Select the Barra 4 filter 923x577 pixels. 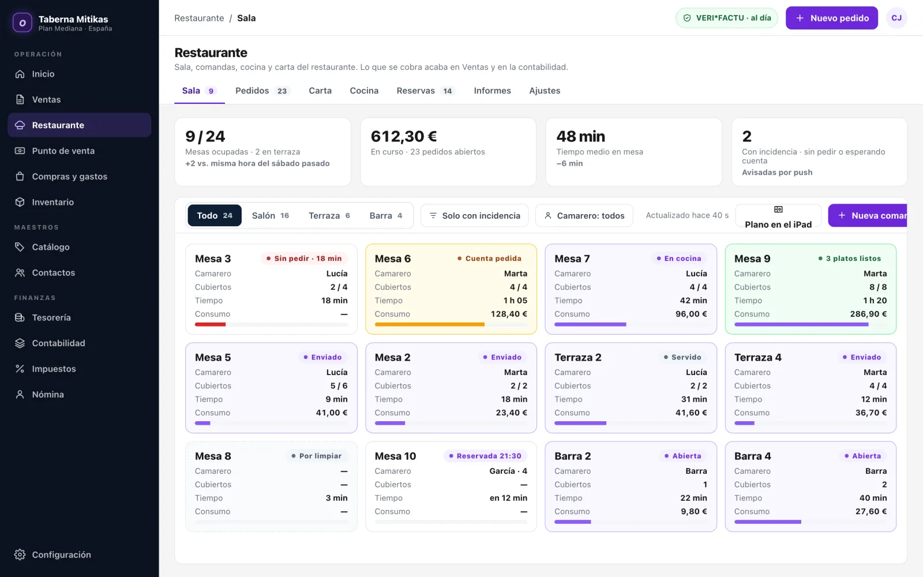click(385, 215)
